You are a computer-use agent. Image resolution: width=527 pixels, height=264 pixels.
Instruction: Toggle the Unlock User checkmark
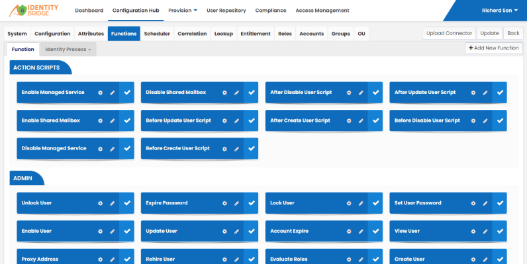(x=127, y=203)
